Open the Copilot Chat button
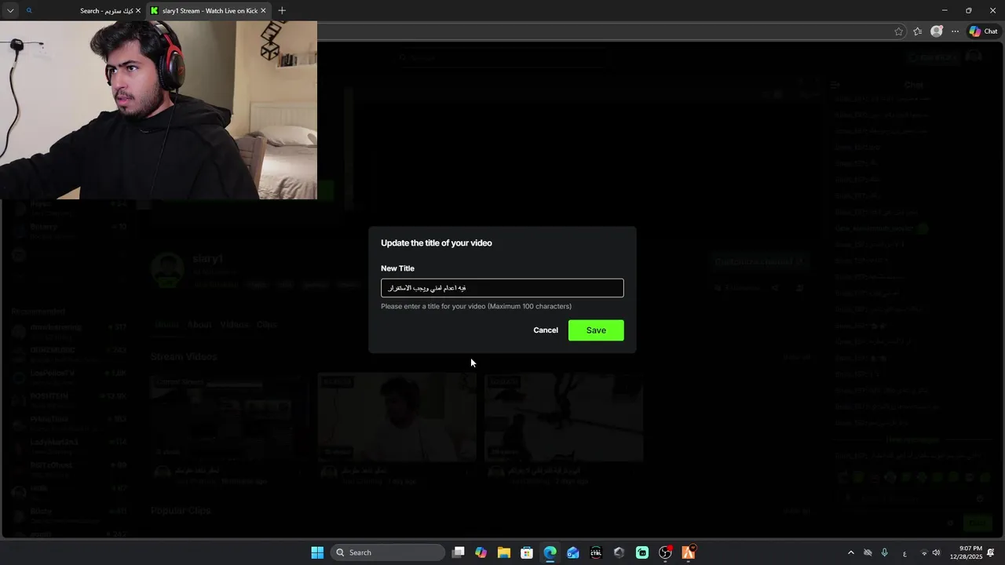This screenshot has height=565, width=1005. 983,31
